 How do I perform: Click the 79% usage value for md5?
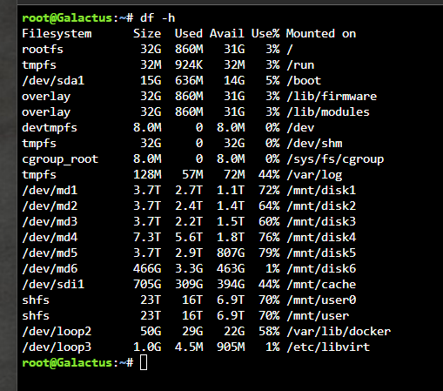coord(269,253)
